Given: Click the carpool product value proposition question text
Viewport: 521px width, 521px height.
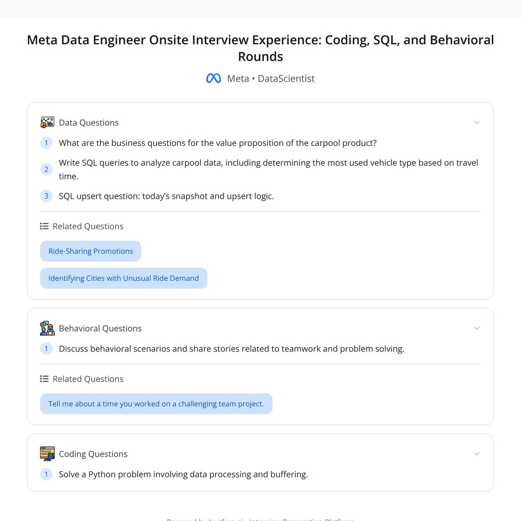Looking at the screenshot, I should (x=218, y=143).
